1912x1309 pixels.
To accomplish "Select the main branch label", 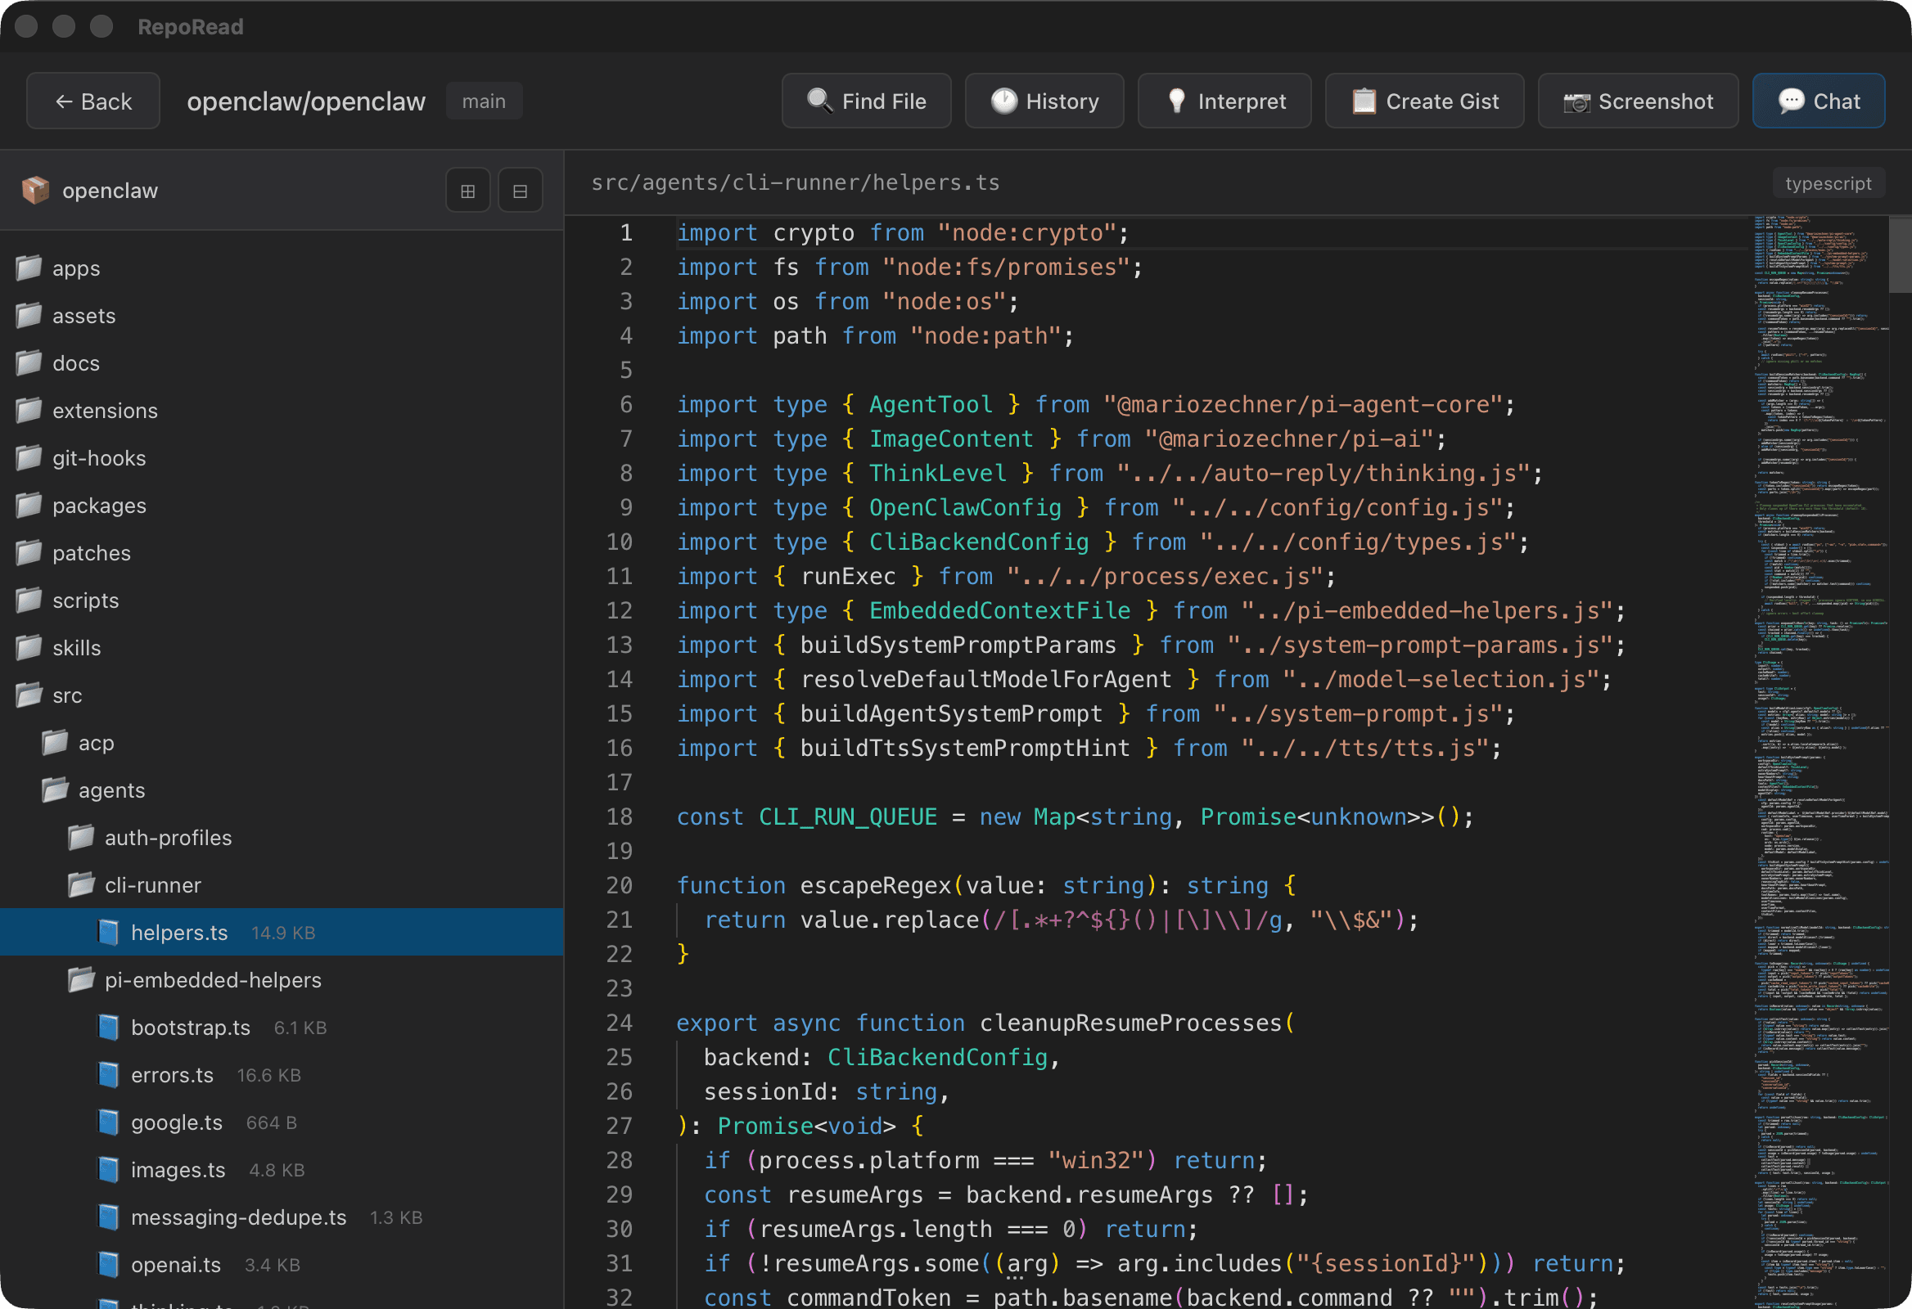I will (x=484, y=101).
